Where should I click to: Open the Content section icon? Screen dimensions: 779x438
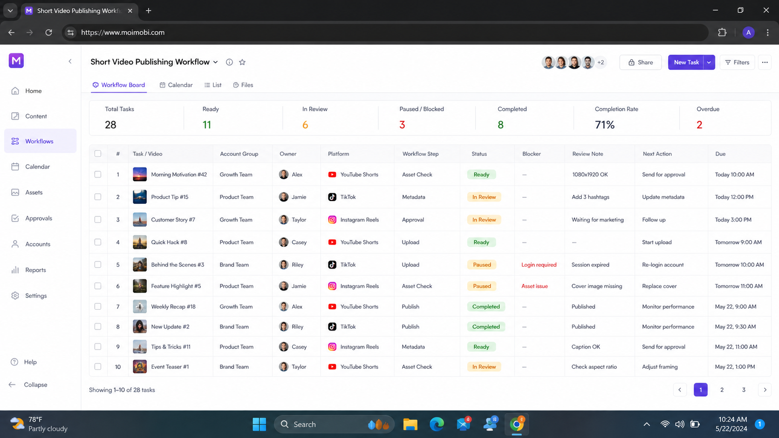tap(15, 116)
